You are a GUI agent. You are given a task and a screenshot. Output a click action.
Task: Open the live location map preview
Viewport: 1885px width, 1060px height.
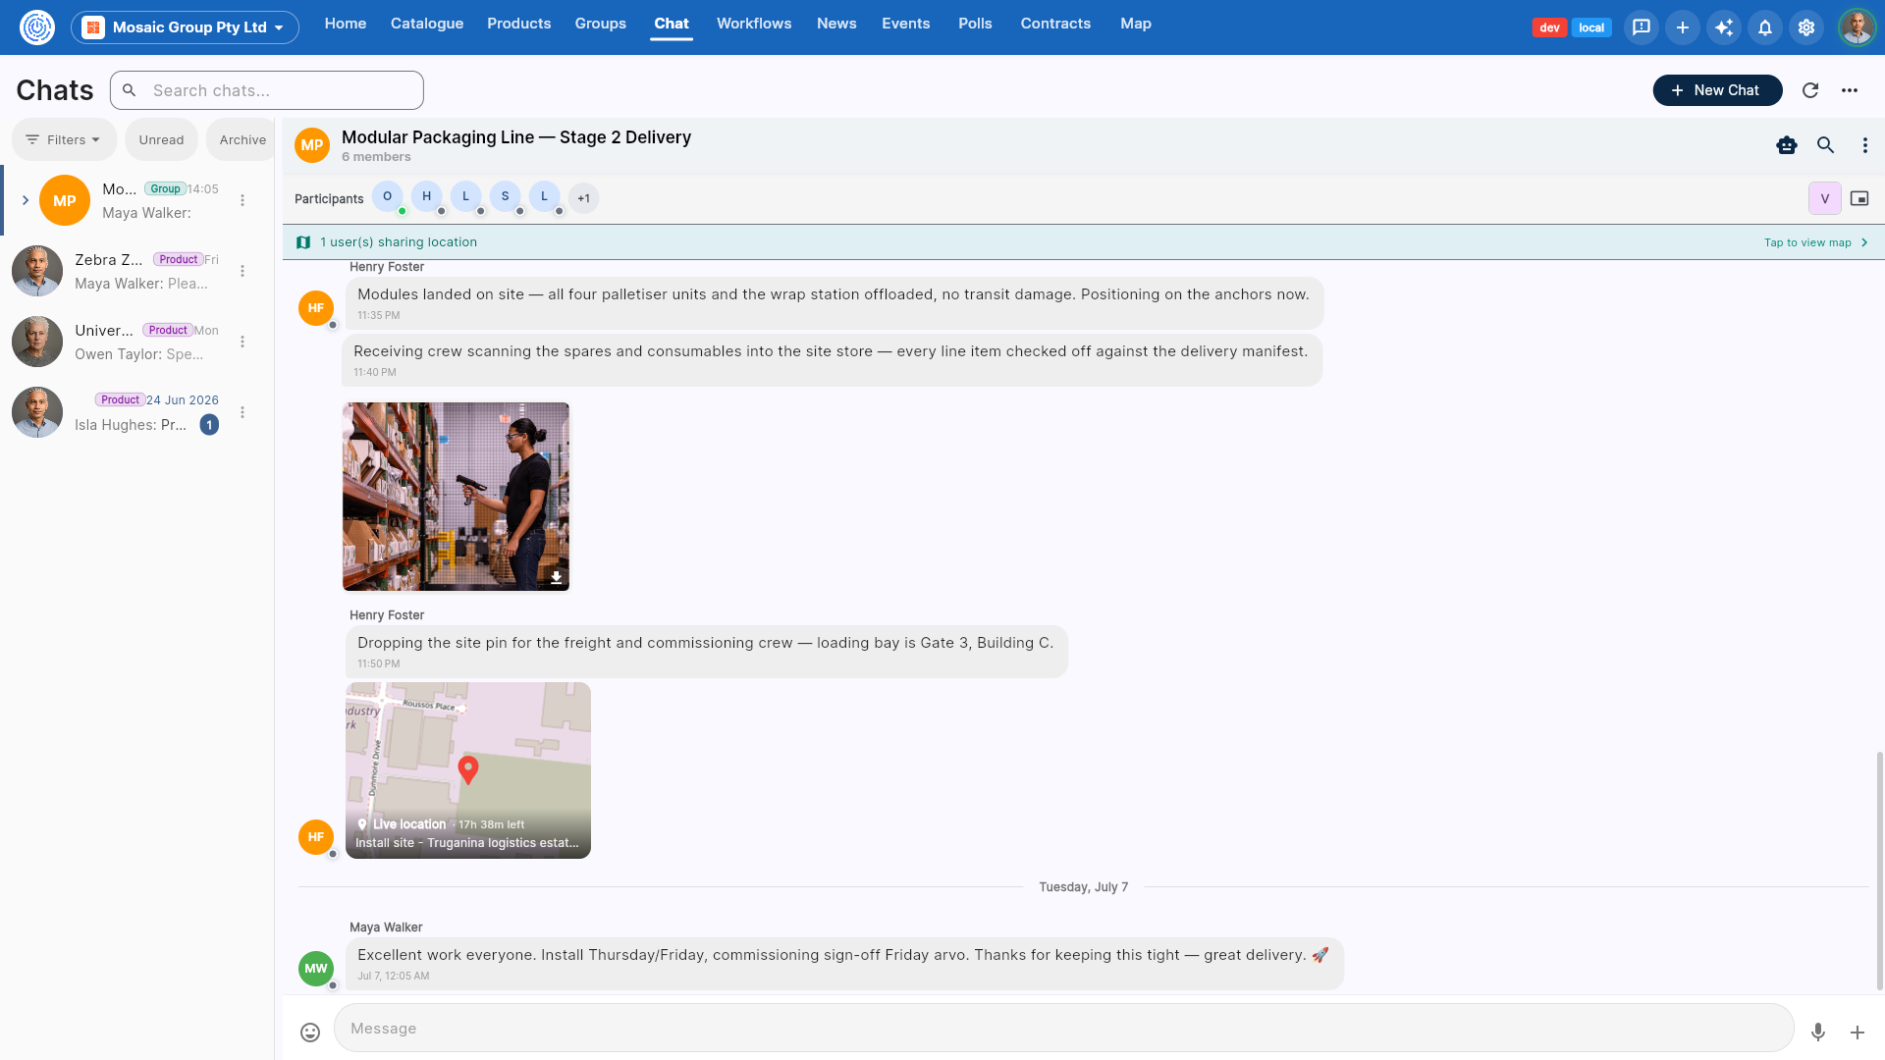pyautogui.click(x=468, y=770)
